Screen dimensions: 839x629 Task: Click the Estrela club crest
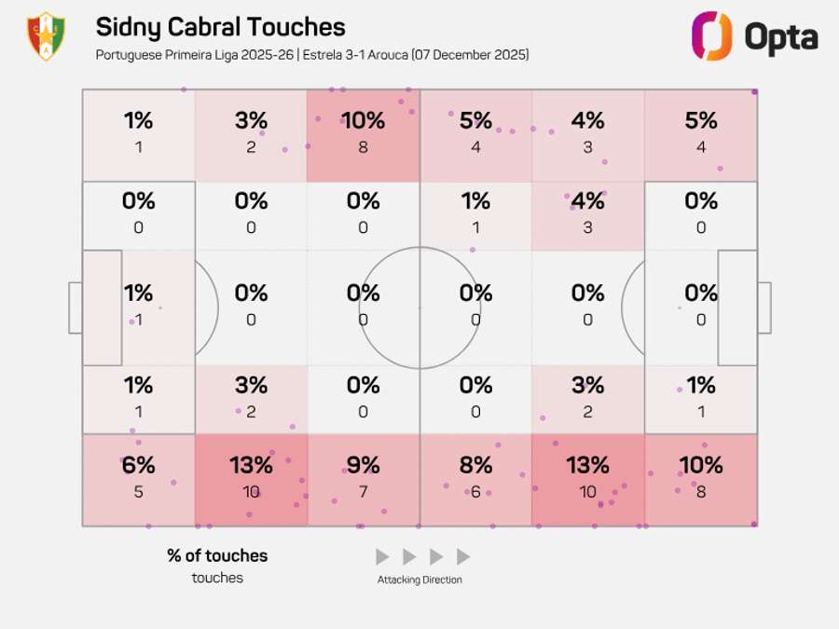[x=46, y=36]
